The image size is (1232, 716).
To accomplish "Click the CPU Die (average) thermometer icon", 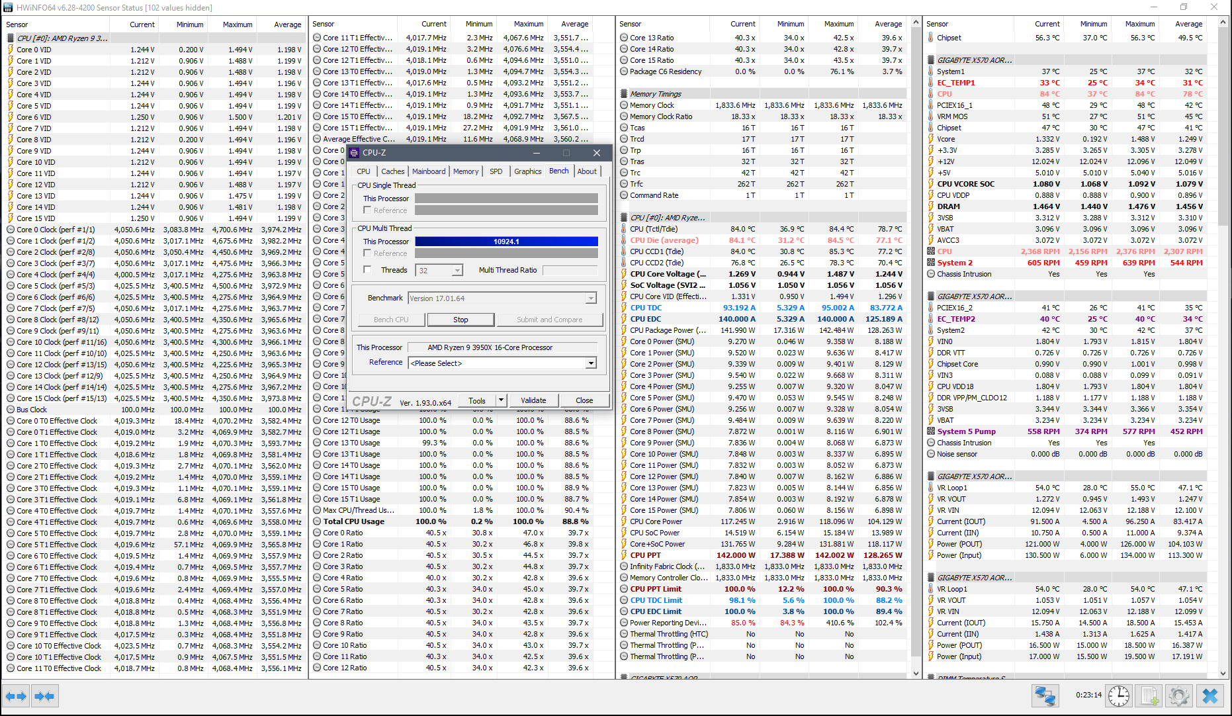I will 624,240.
